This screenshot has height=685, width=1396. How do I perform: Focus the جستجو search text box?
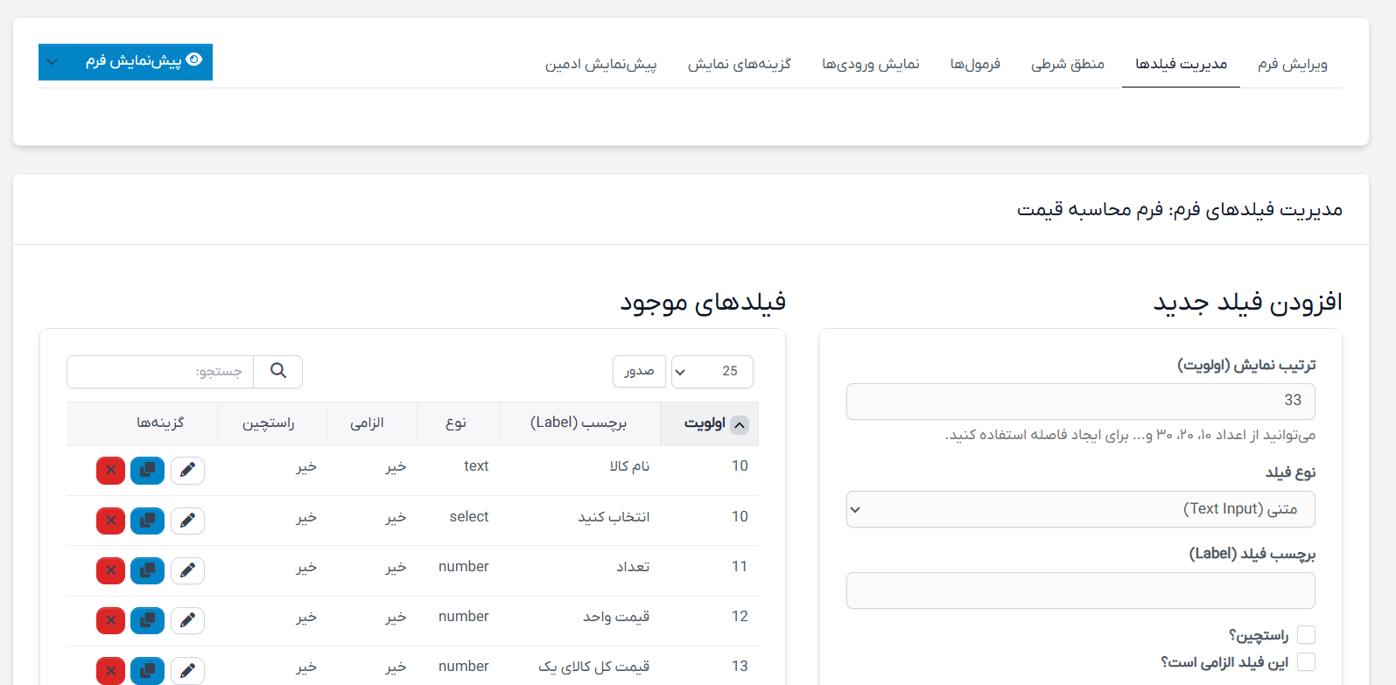coord(160,371)
